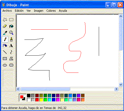Choose the Curve tool
Screen dimensions: 124x111
(x=11, y=52)
